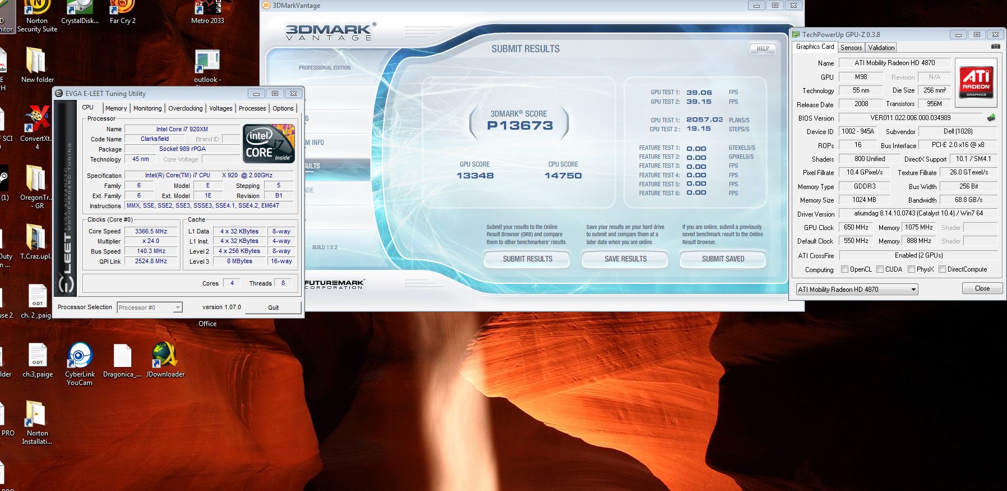The image size is (1007, 491).
Task: Click the PROFESSIONAL EDITION label in 3DMark
Action: tap(325, 68)
